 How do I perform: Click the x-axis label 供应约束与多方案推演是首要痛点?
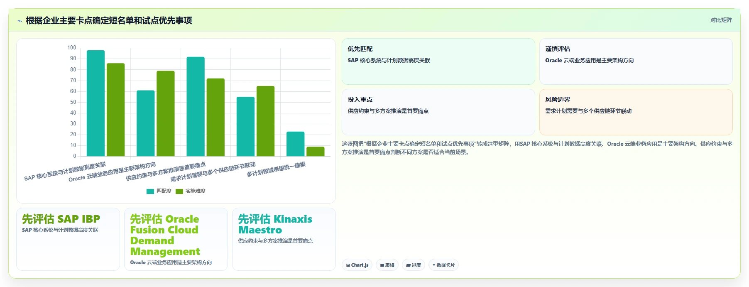point(166,171)
